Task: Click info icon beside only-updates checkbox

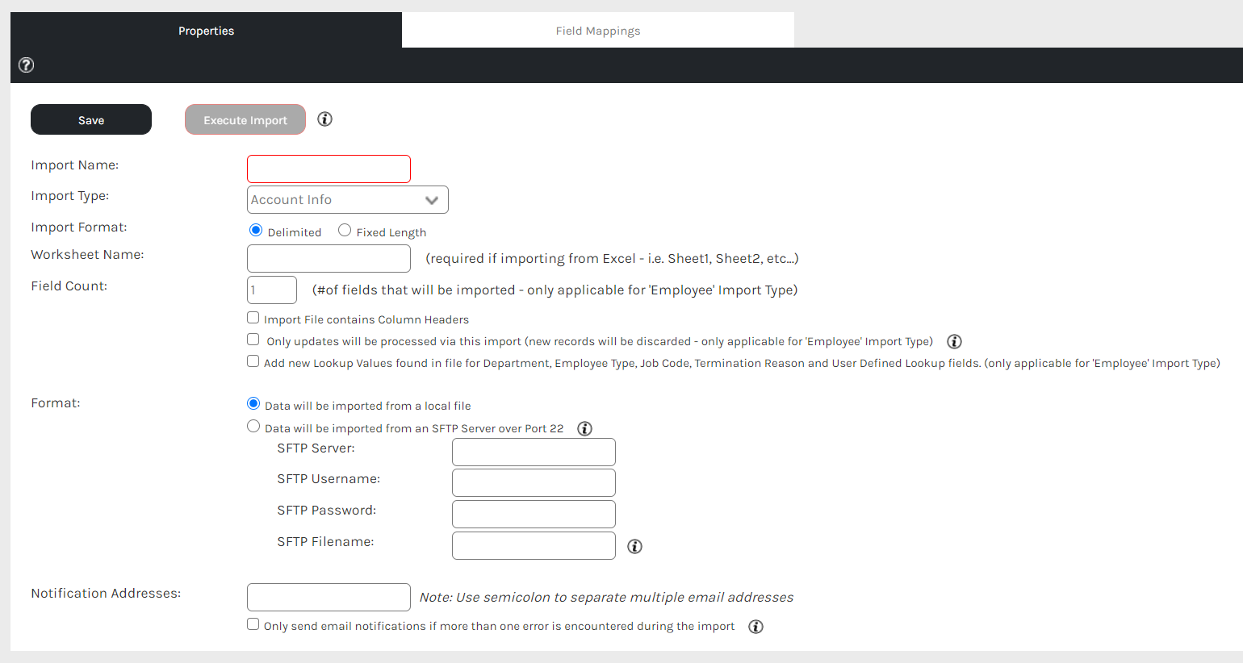Action: click(954, 341)
